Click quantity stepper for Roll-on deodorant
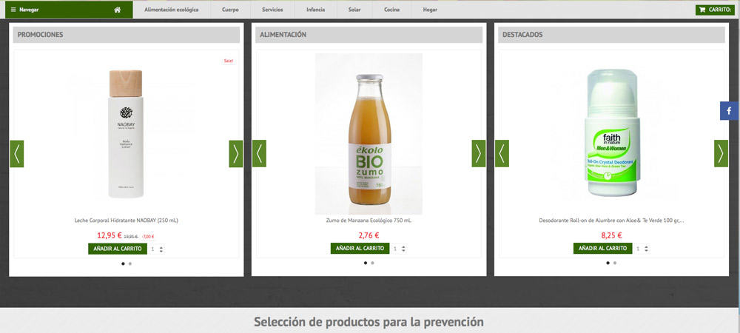Image resolution: width=740 pixels, height=333 pixels. tap(647, 249)
